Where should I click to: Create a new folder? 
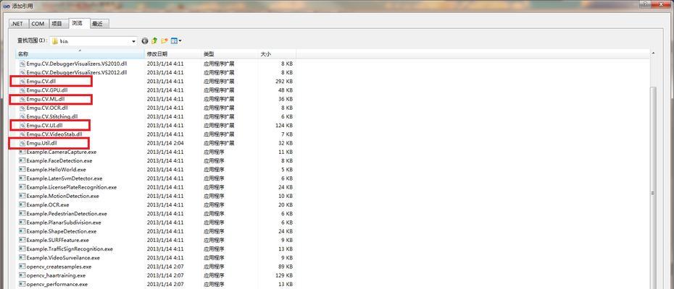pos(165,40)
